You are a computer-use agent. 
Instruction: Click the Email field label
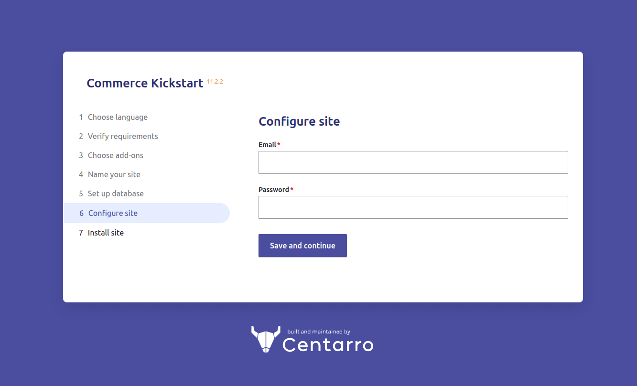coord(267,145)
